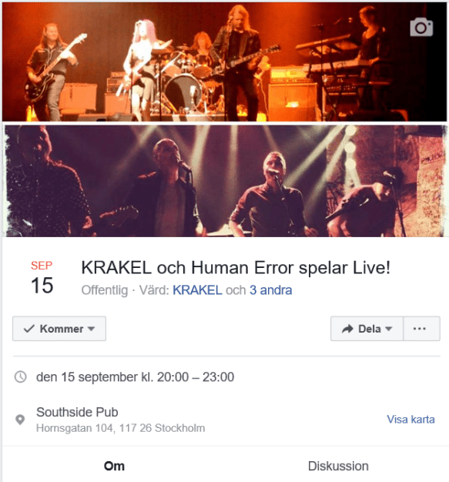Screen dimensions: 449x482
Task: Open the Kommer response dropdown
Action: (59, 329)
